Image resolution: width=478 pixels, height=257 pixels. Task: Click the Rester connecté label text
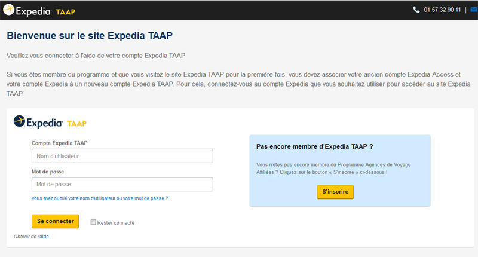(116, 223)
